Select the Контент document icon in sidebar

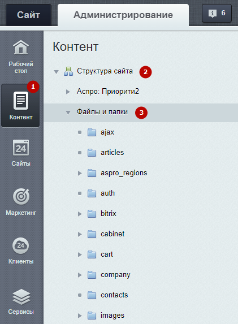tap(21, 101)
